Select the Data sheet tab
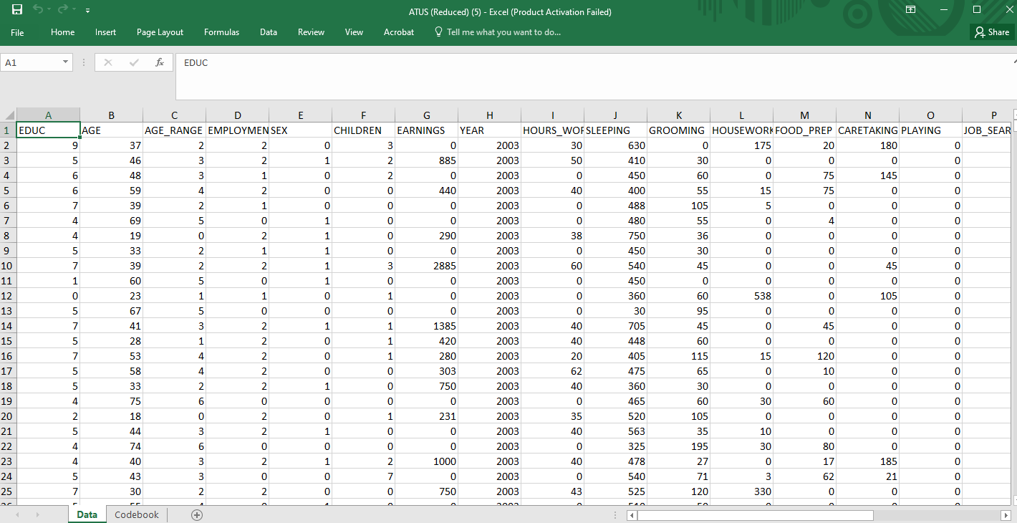 [x=87, y=514]
